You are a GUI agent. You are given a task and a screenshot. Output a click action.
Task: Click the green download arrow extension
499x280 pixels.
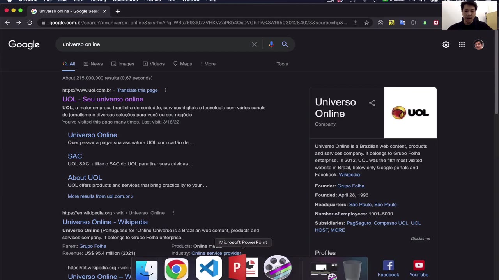[x=425, y=23]
